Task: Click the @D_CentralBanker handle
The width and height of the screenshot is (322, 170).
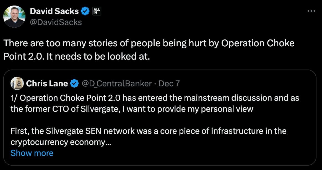Action: [117, 83]
